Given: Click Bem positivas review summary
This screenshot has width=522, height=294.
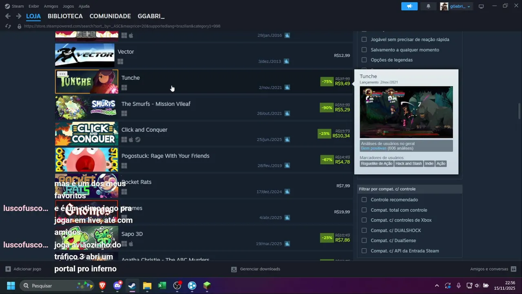Looking at the screenshot, I should [374, 148].
